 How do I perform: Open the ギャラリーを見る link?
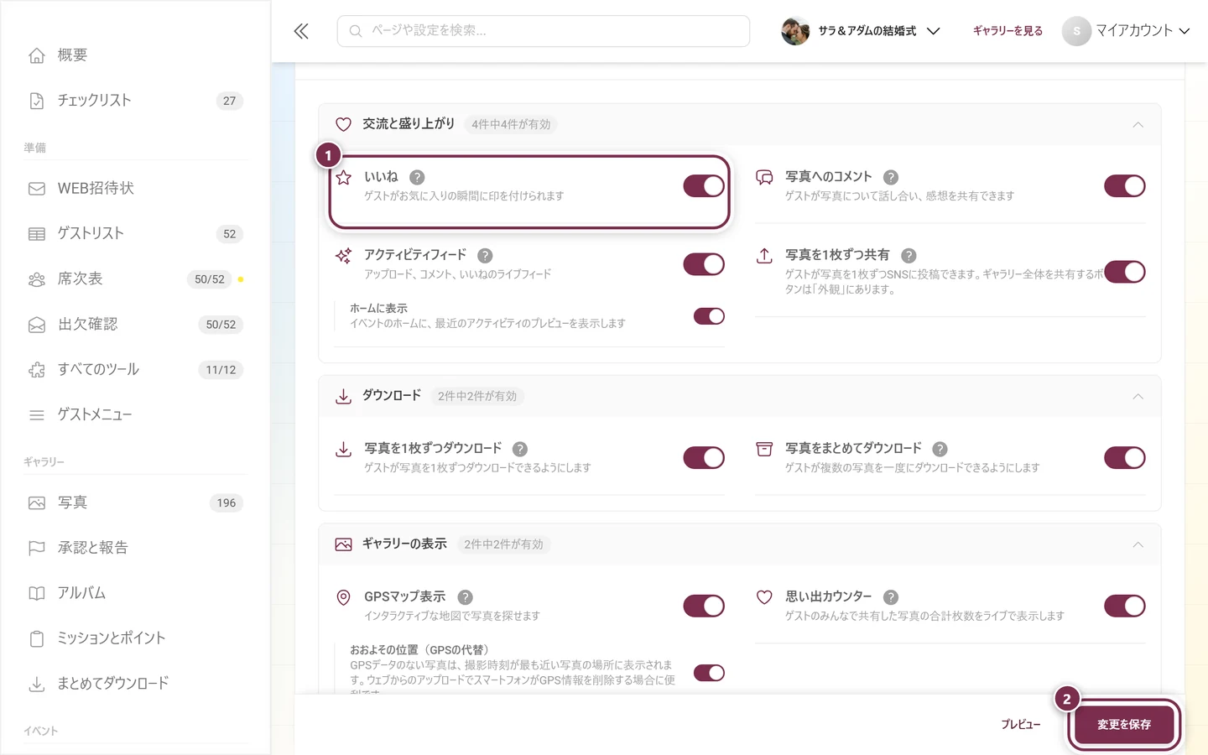click(1008, 31)
